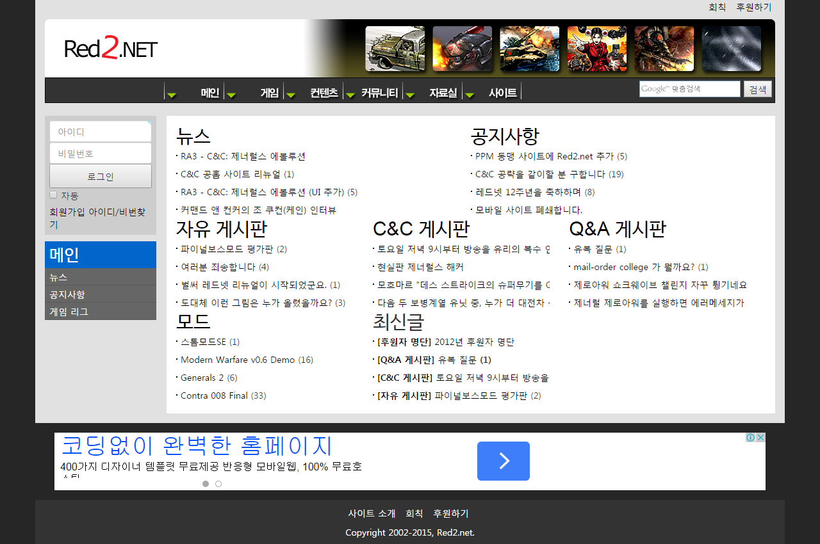Open notice 'PPM 동맹 사이트에 Red2.net 추가'

tap(545, 156)
